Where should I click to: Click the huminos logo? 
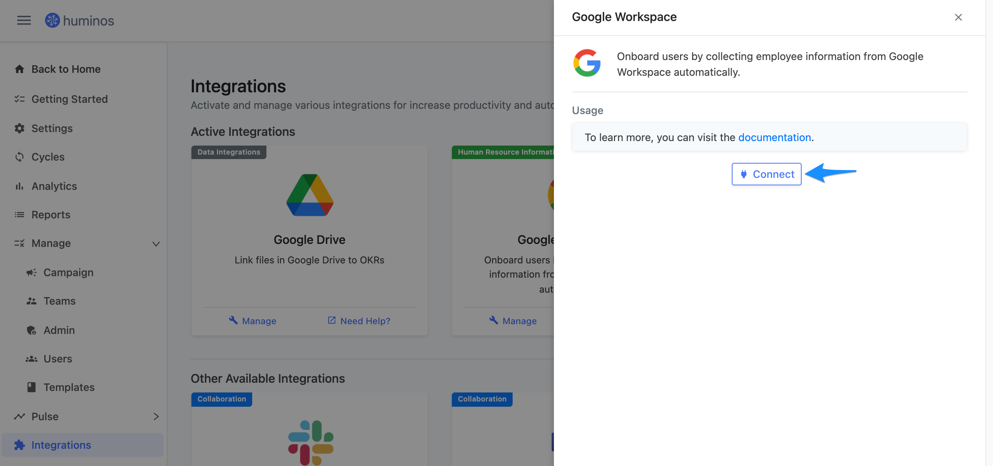[x=80, y=20]
